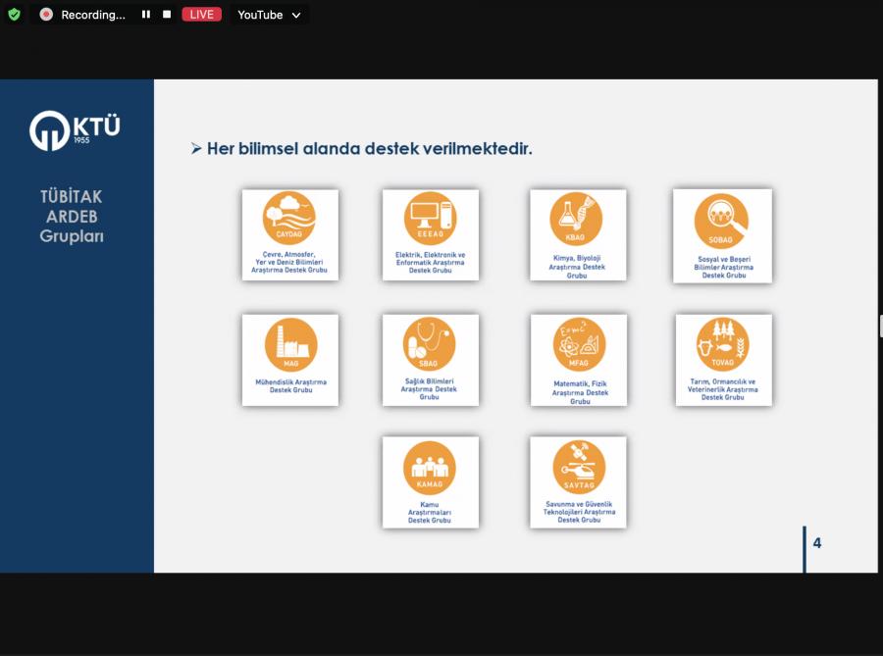Click the SBAG stethoscope health icon
The height and width of the screenshot is (656, 883).
[x=429, y=344]
